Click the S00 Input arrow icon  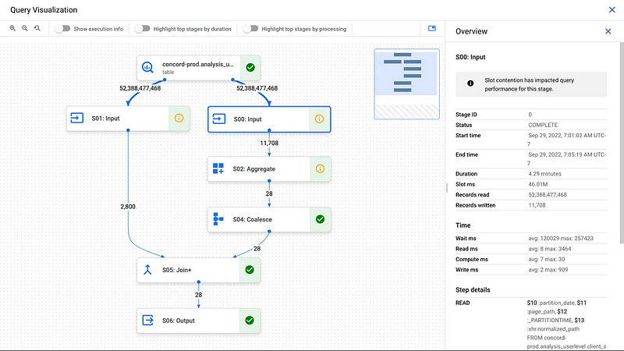[x=219, y=119]
